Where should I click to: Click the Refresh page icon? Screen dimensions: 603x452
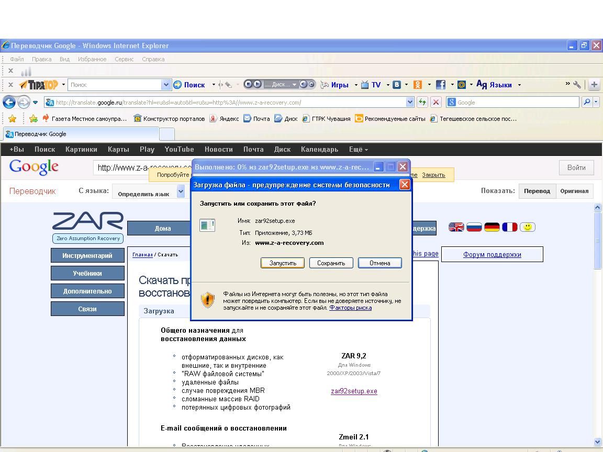422,102
